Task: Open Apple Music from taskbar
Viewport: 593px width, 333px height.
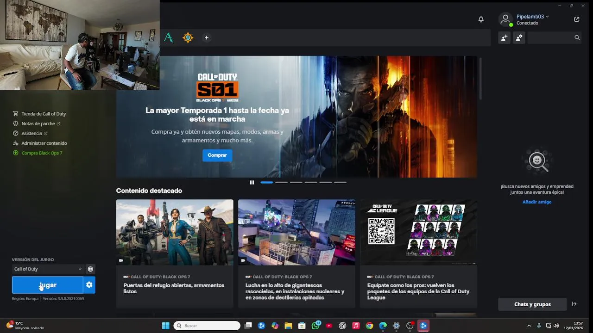Action: 356,326
